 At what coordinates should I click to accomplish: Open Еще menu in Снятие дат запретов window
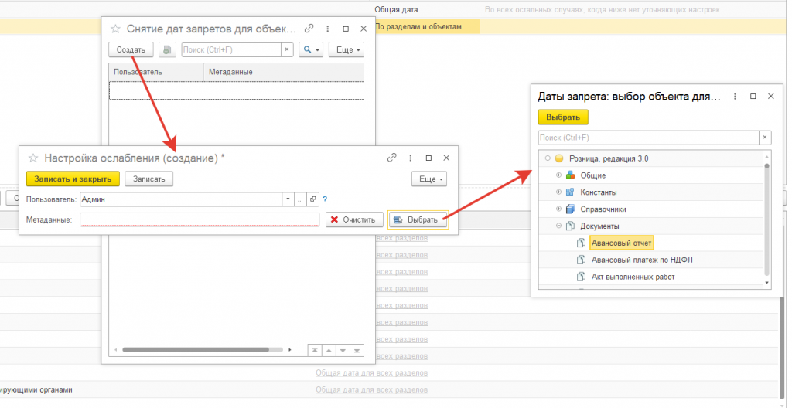(x=346, y=49)
